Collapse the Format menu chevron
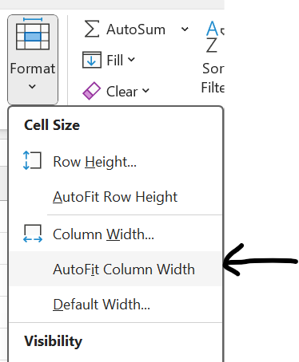Image resolution: width=299 pixels, height=362 pixels. tap(32, 86)
